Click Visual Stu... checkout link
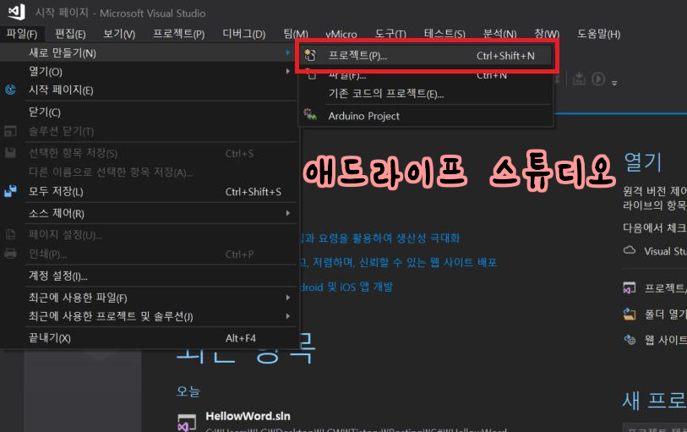This screenshot has width=687, height=432. 665,251
